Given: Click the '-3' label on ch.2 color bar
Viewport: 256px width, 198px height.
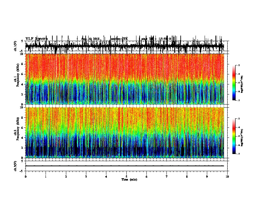Looking at the screenshot, I should coord(238,118).
